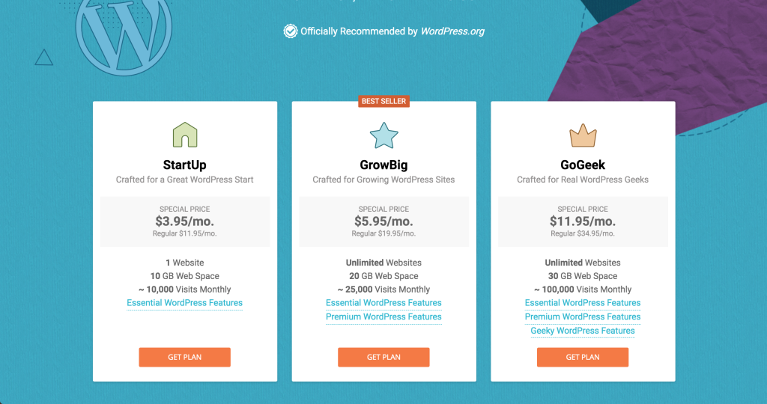Image resolution: width=767 pixels, height=404 pixels.
Task: Click the small triangle outline decoration
Action: (44, 57)
